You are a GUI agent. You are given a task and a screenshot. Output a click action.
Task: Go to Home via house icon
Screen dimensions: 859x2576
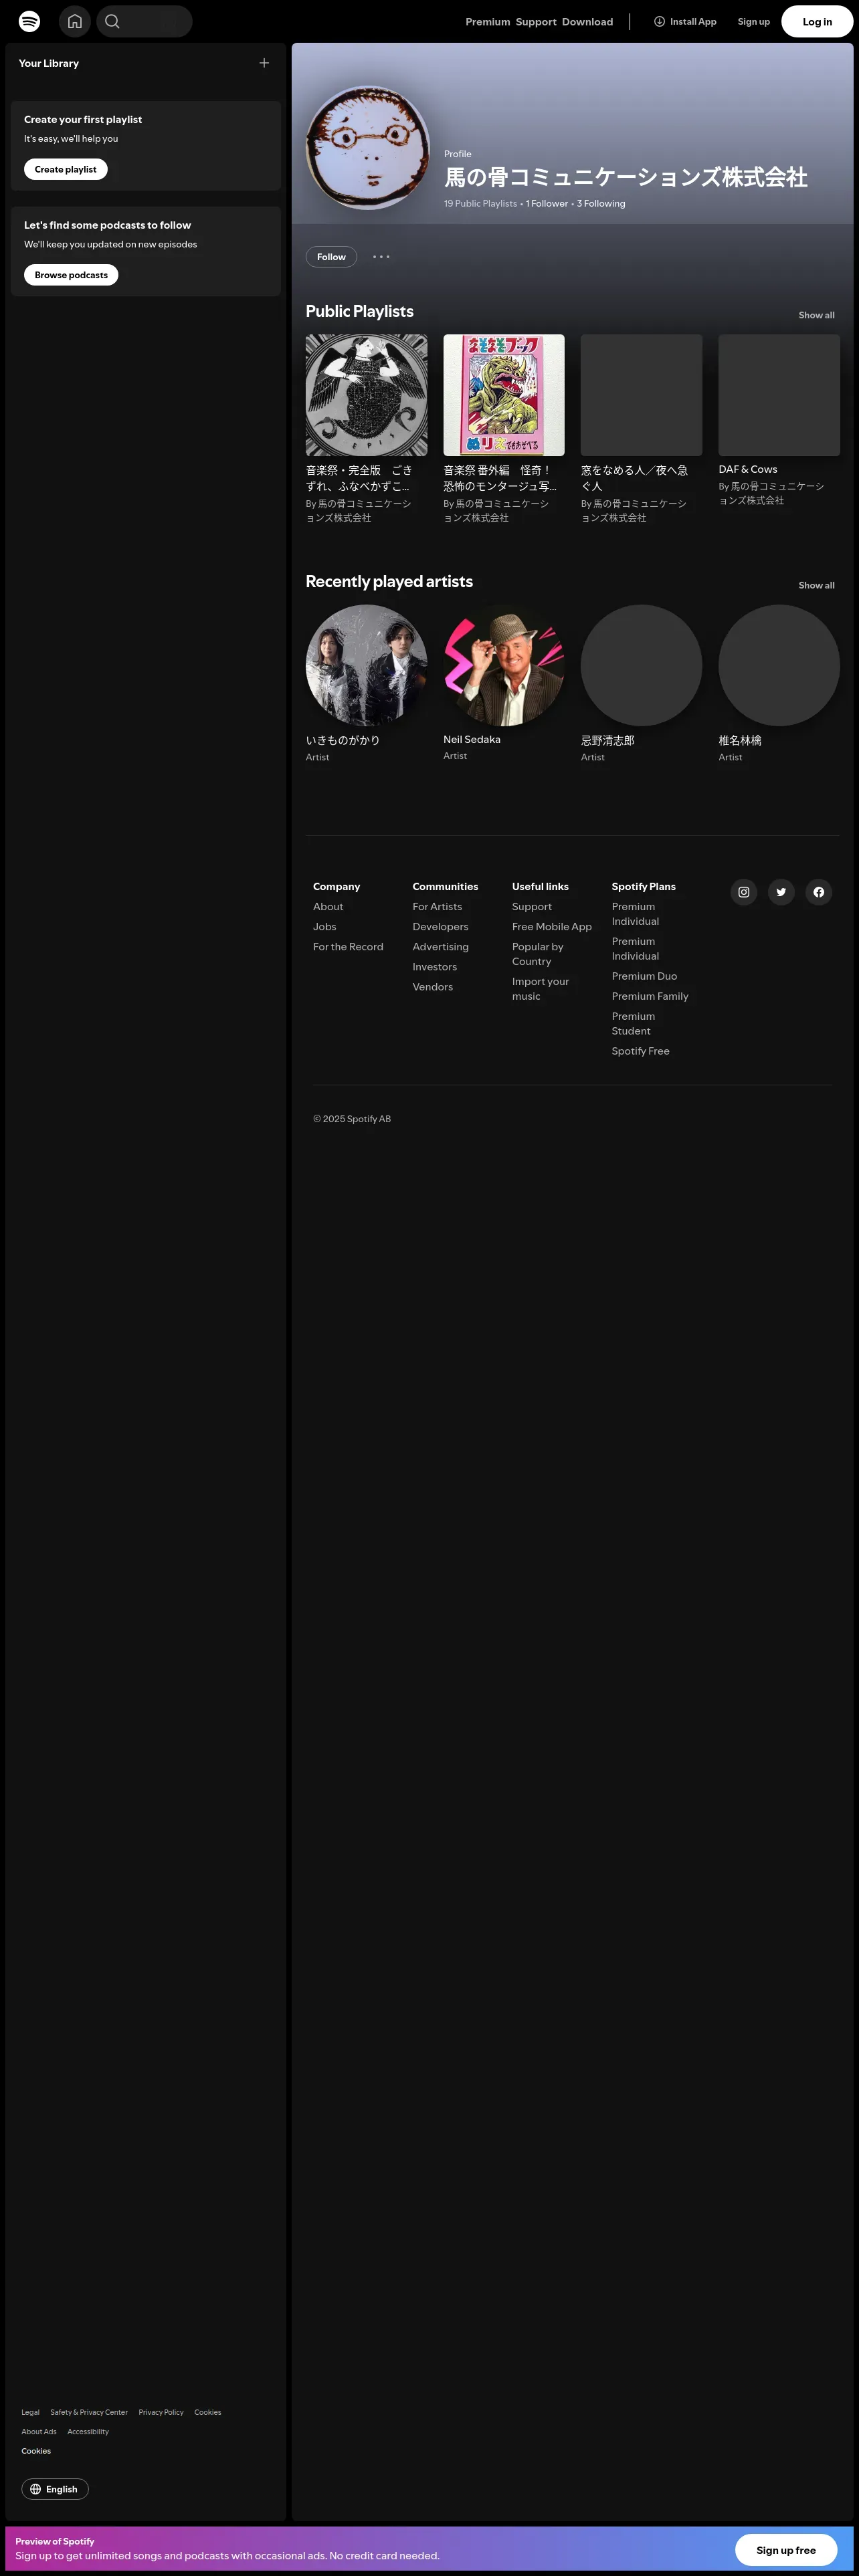pos(74,21)
